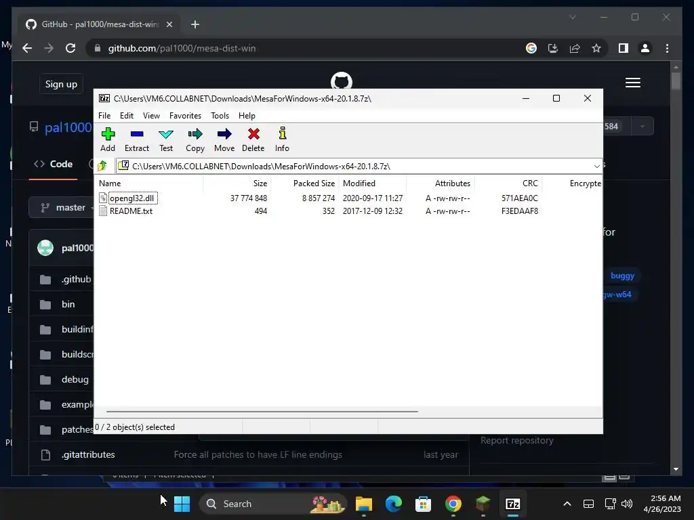Go back in the Chrome browser

[27, 48]
